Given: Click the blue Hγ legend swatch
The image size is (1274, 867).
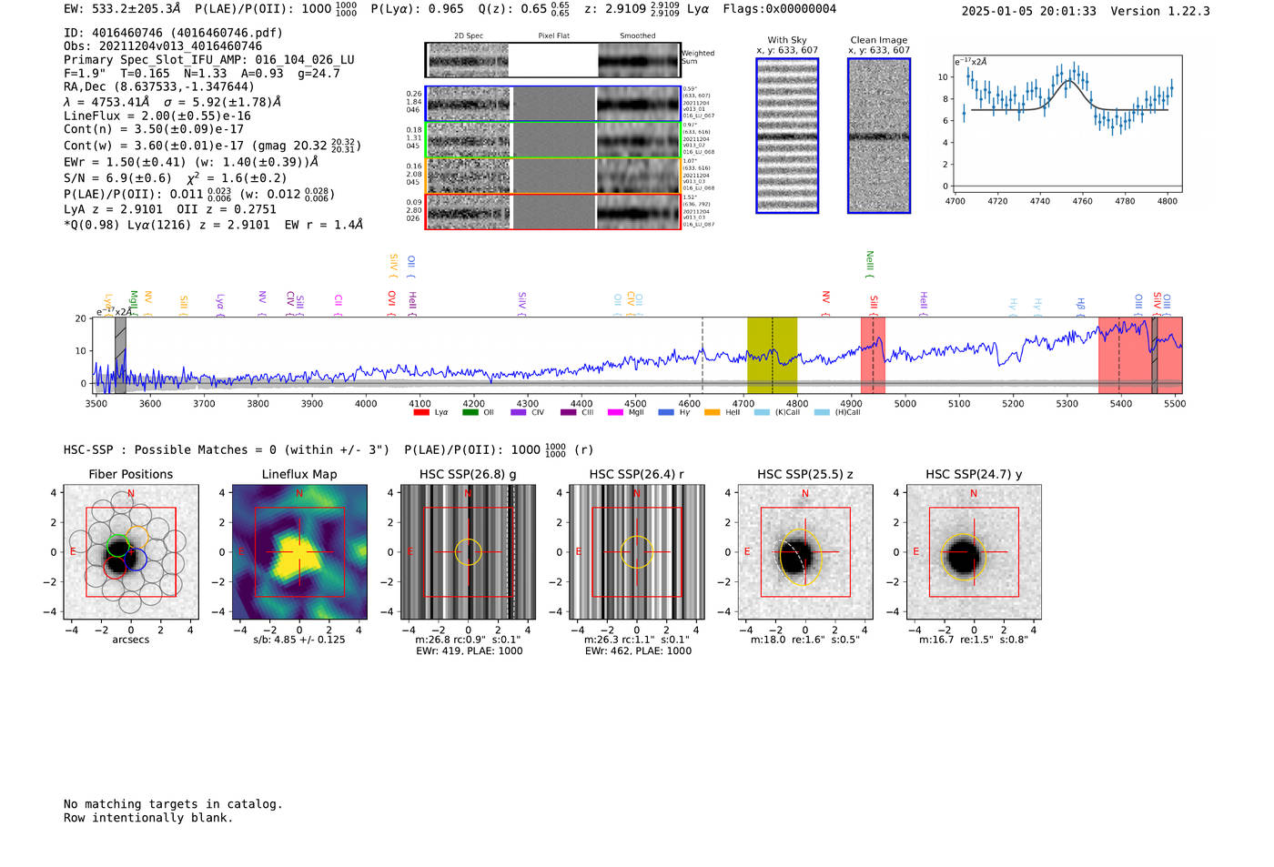Looking at the screenshot, I should click(666, 412).
